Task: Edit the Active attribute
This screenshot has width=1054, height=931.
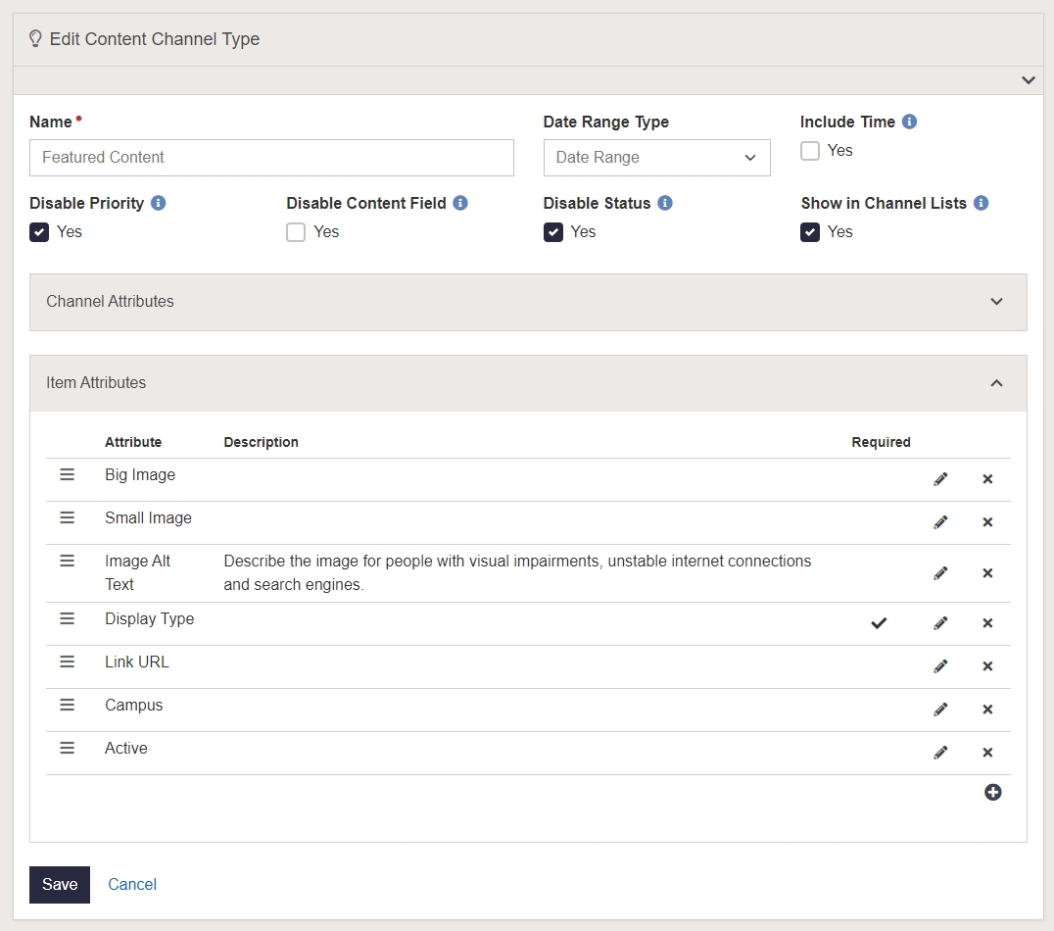Action: click(x=940, y=752)
